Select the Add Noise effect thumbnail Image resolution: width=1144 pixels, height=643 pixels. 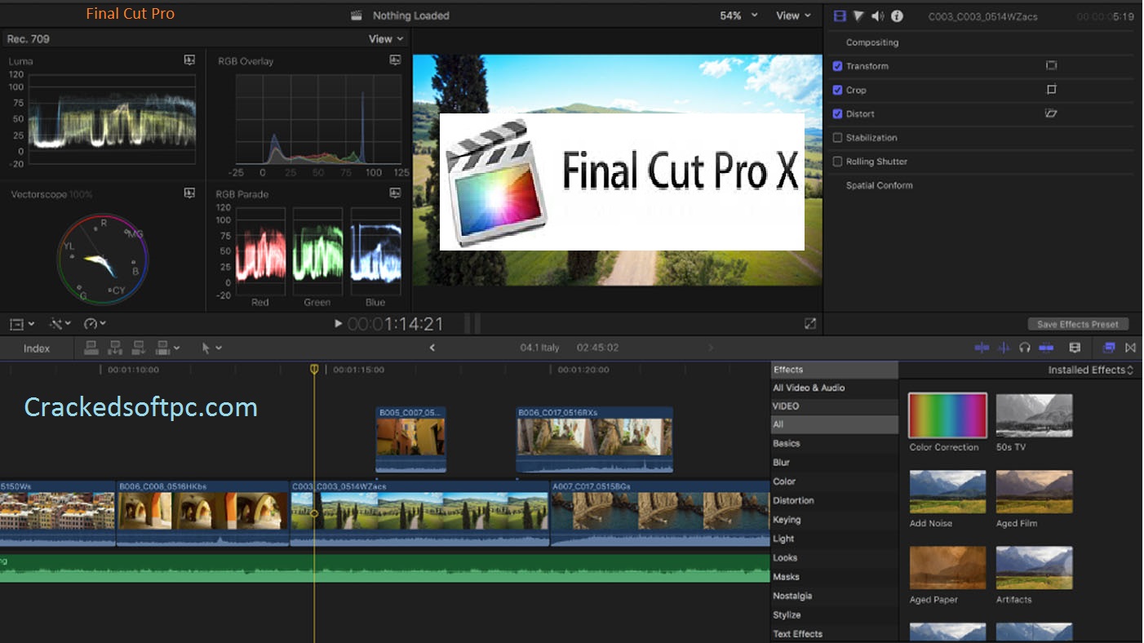(x=947, y=492)
